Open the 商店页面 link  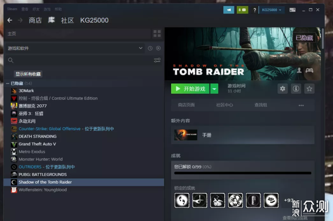click(x=186, y=105)
